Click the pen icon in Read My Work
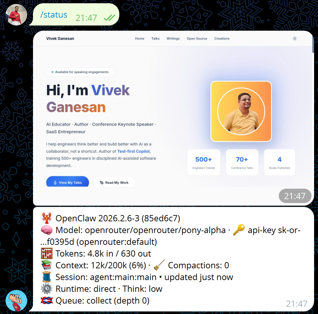318x314 pixels. click(102, 182)
